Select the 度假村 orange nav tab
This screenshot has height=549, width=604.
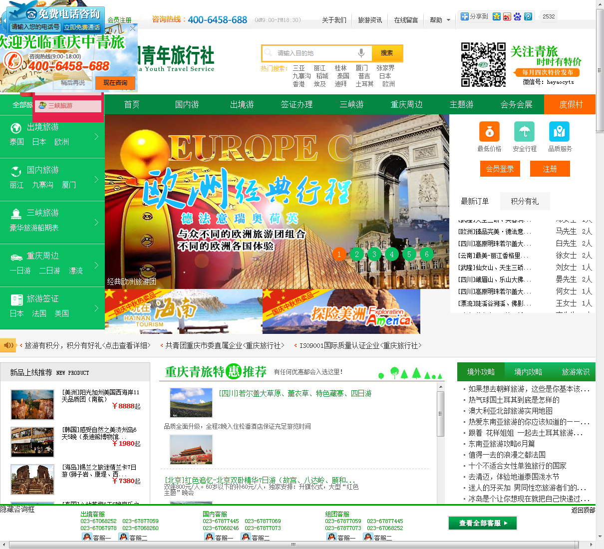point(570,104)
